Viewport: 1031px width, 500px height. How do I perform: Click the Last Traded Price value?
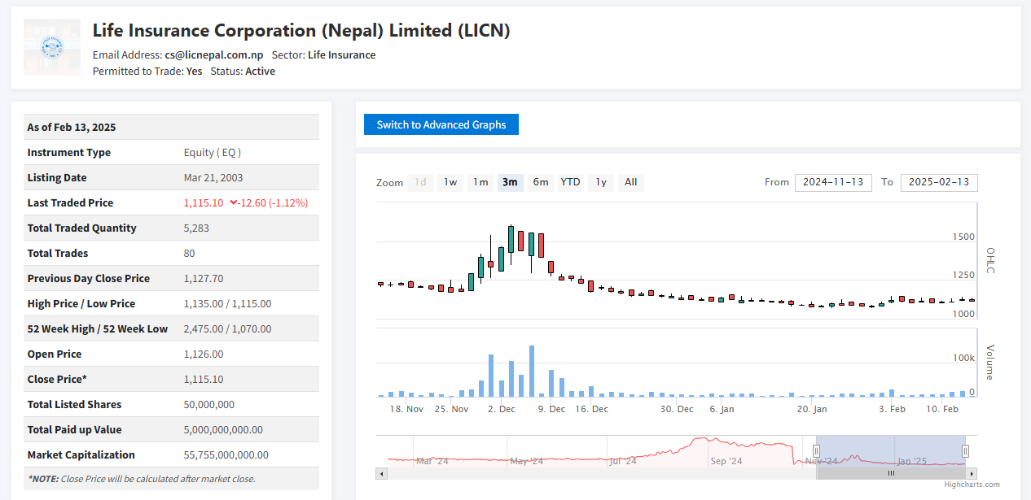pos(204,202)
